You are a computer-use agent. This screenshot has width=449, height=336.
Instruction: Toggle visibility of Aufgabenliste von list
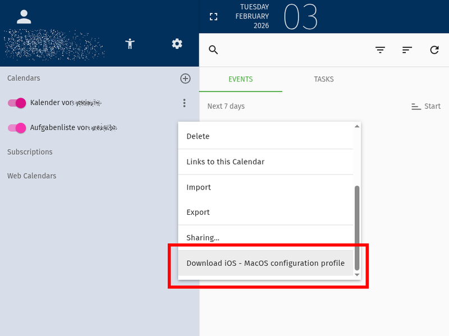click(x=17, y=128)
